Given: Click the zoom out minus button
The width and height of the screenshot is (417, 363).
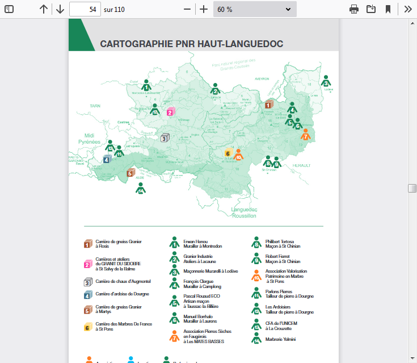Looking at the screenshot, I should pos(187,9).
